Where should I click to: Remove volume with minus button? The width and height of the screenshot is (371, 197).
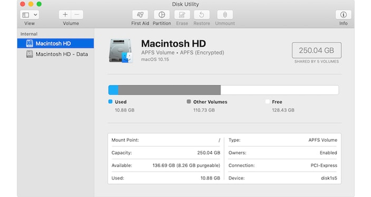[77, 15]
